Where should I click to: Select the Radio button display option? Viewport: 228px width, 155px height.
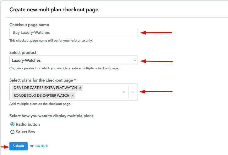[12, 124]
